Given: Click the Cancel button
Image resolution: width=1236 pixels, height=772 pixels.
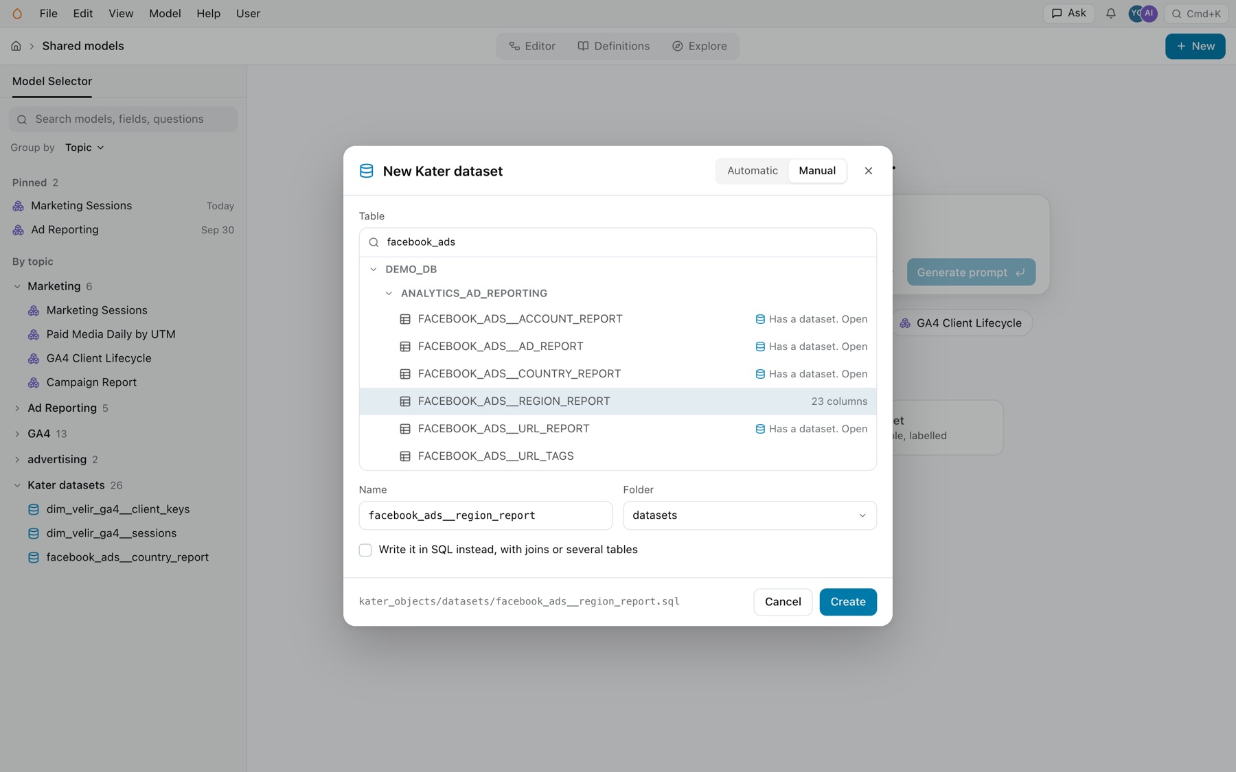Looking at the screenshot, I should click(783, 602).
